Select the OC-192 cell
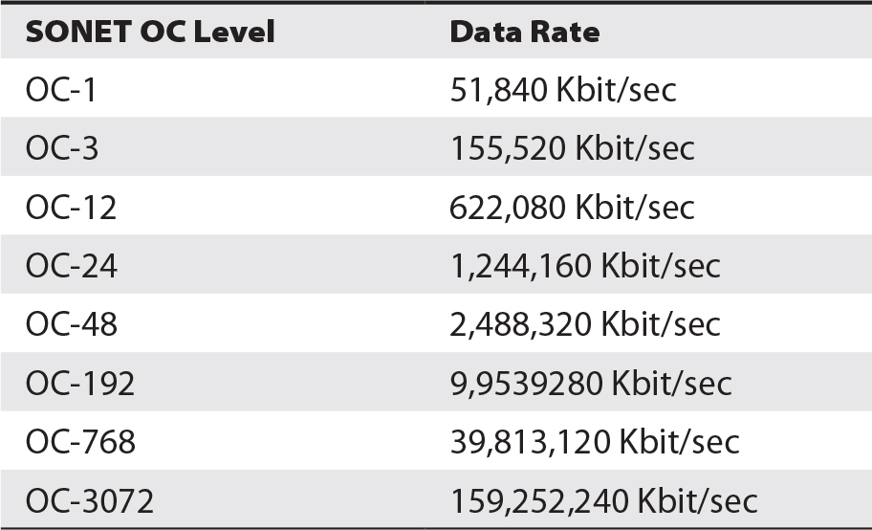The width and height of the screenshot is (872, 530). pos(80,384)
